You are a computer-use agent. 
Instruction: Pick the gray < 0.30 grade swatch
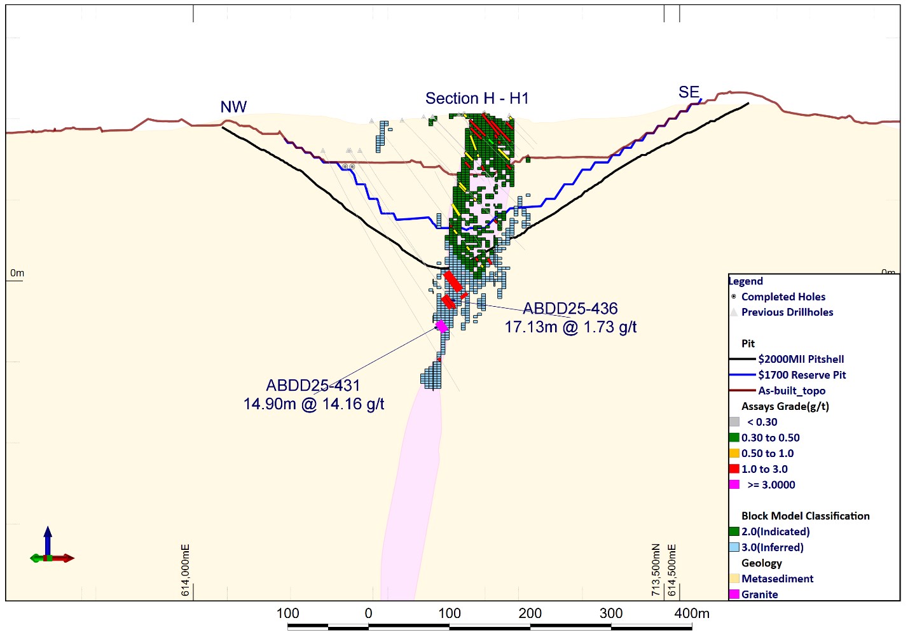734,422
